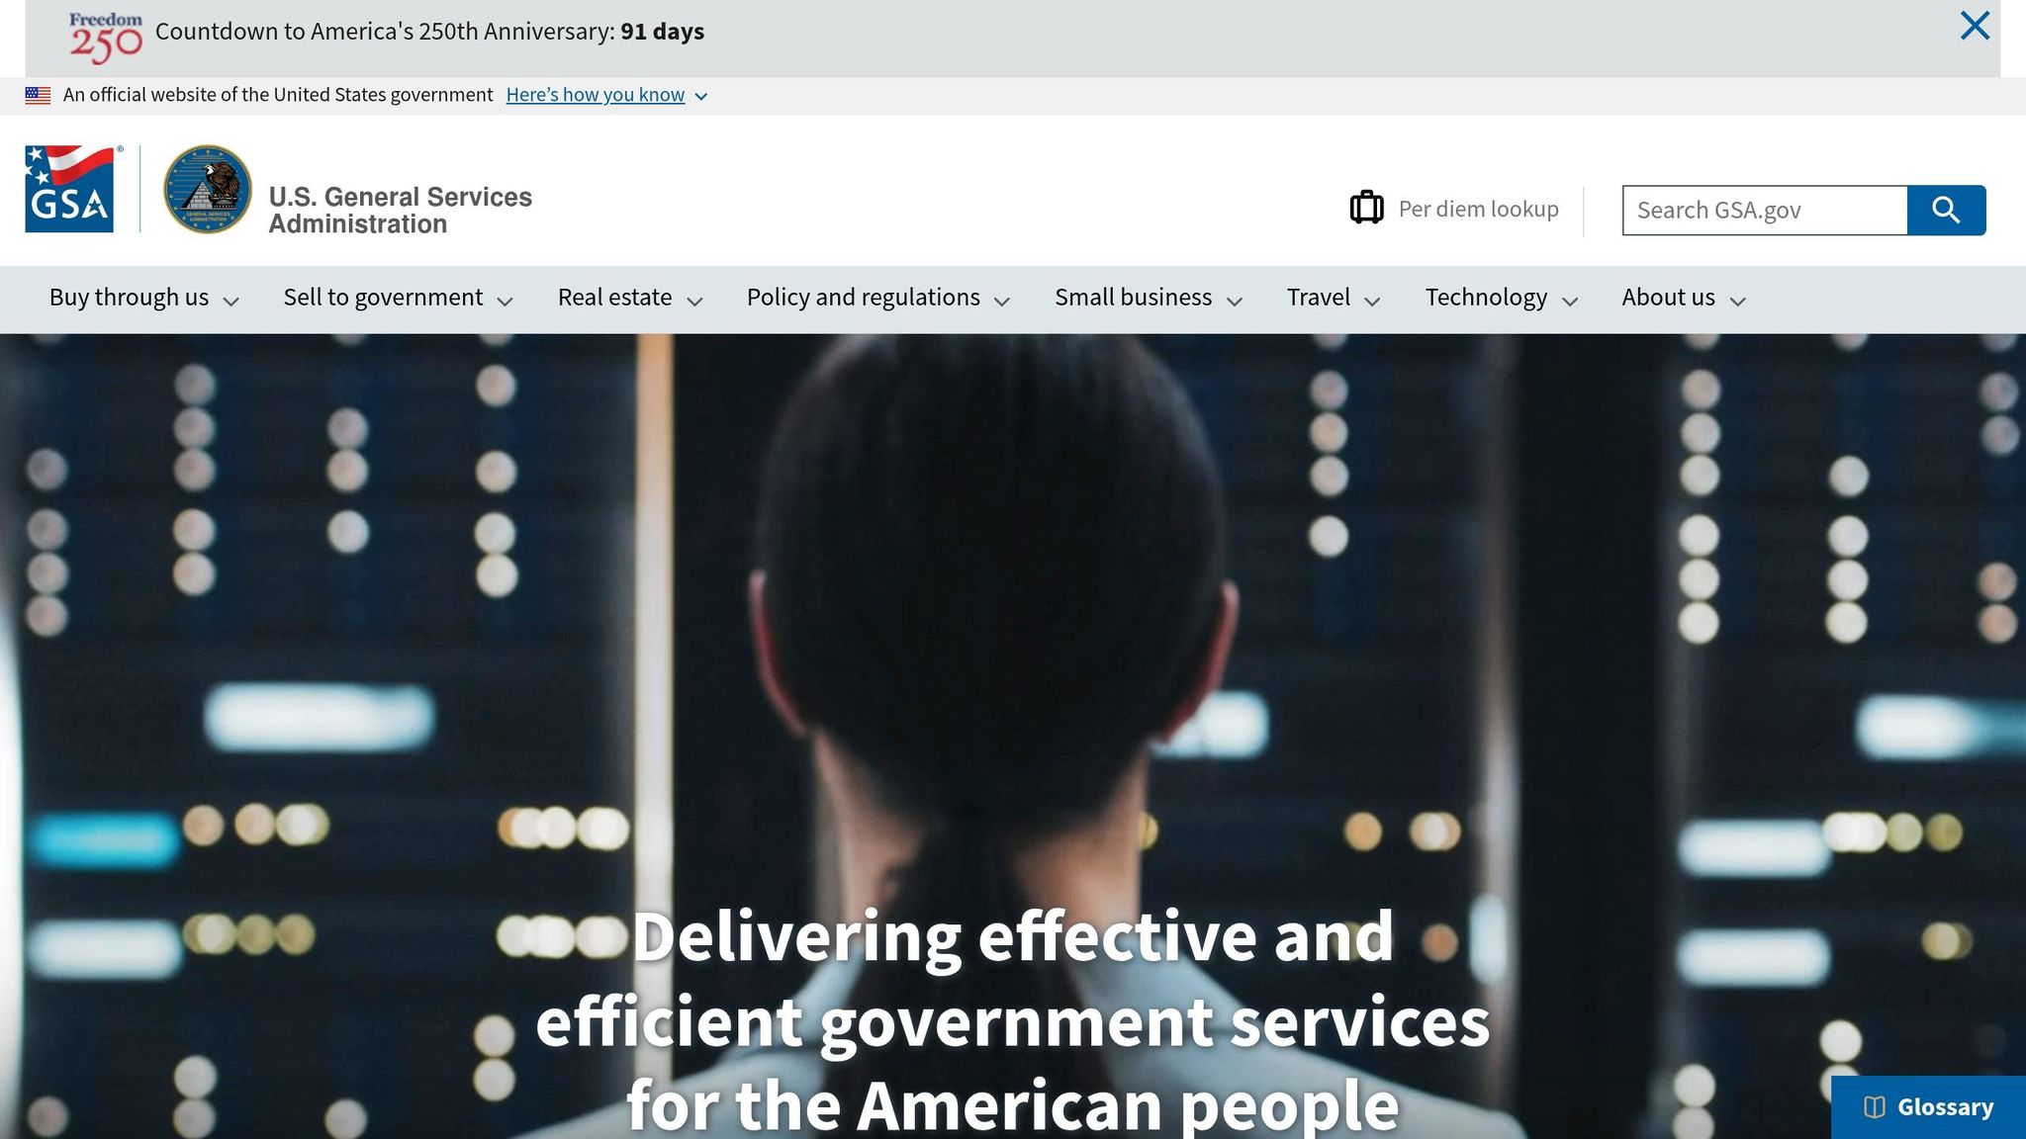Click the US flag icon
Viewport: 2026px width, 1139px height.
point(38,96)
